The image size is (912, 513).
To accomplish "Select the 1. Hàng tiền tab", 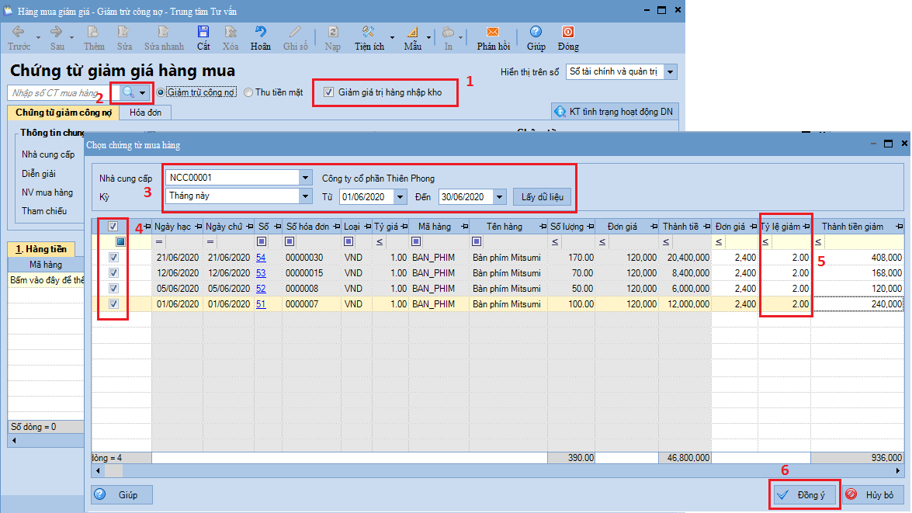I will (x=41, y=249).
